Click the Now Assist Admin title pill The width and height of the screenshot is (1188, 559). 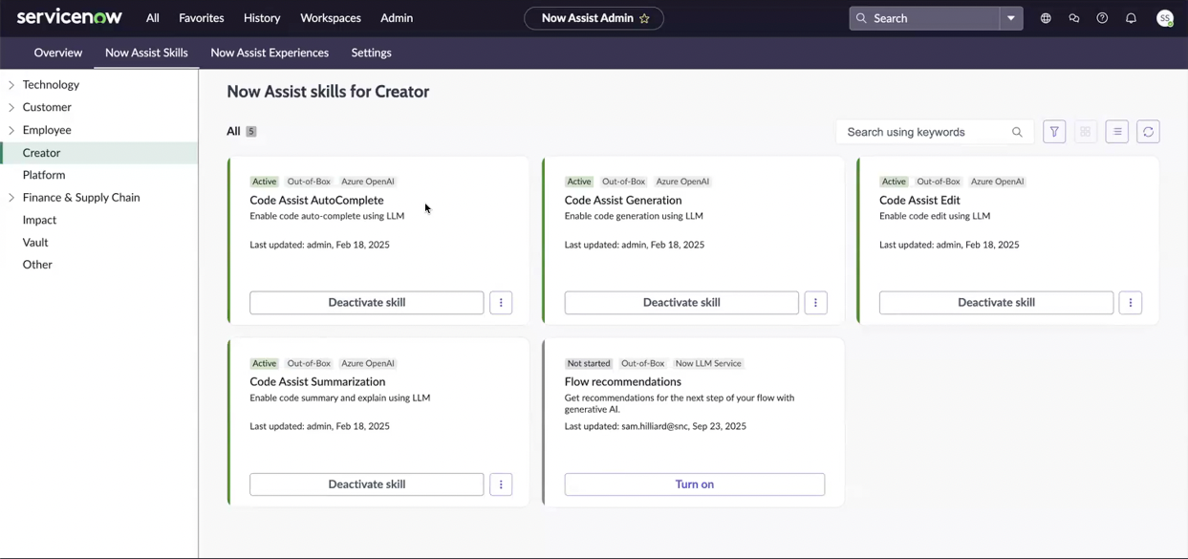pyautogui.click(x=594, y=18)
